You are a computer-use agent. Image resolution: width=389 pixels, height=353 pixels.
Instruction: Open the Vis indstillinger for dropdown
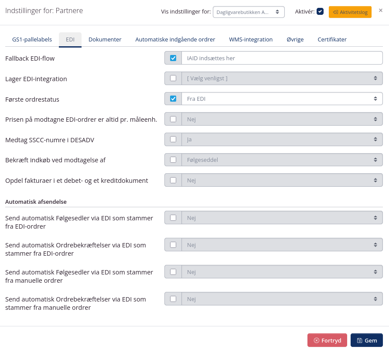249,12
